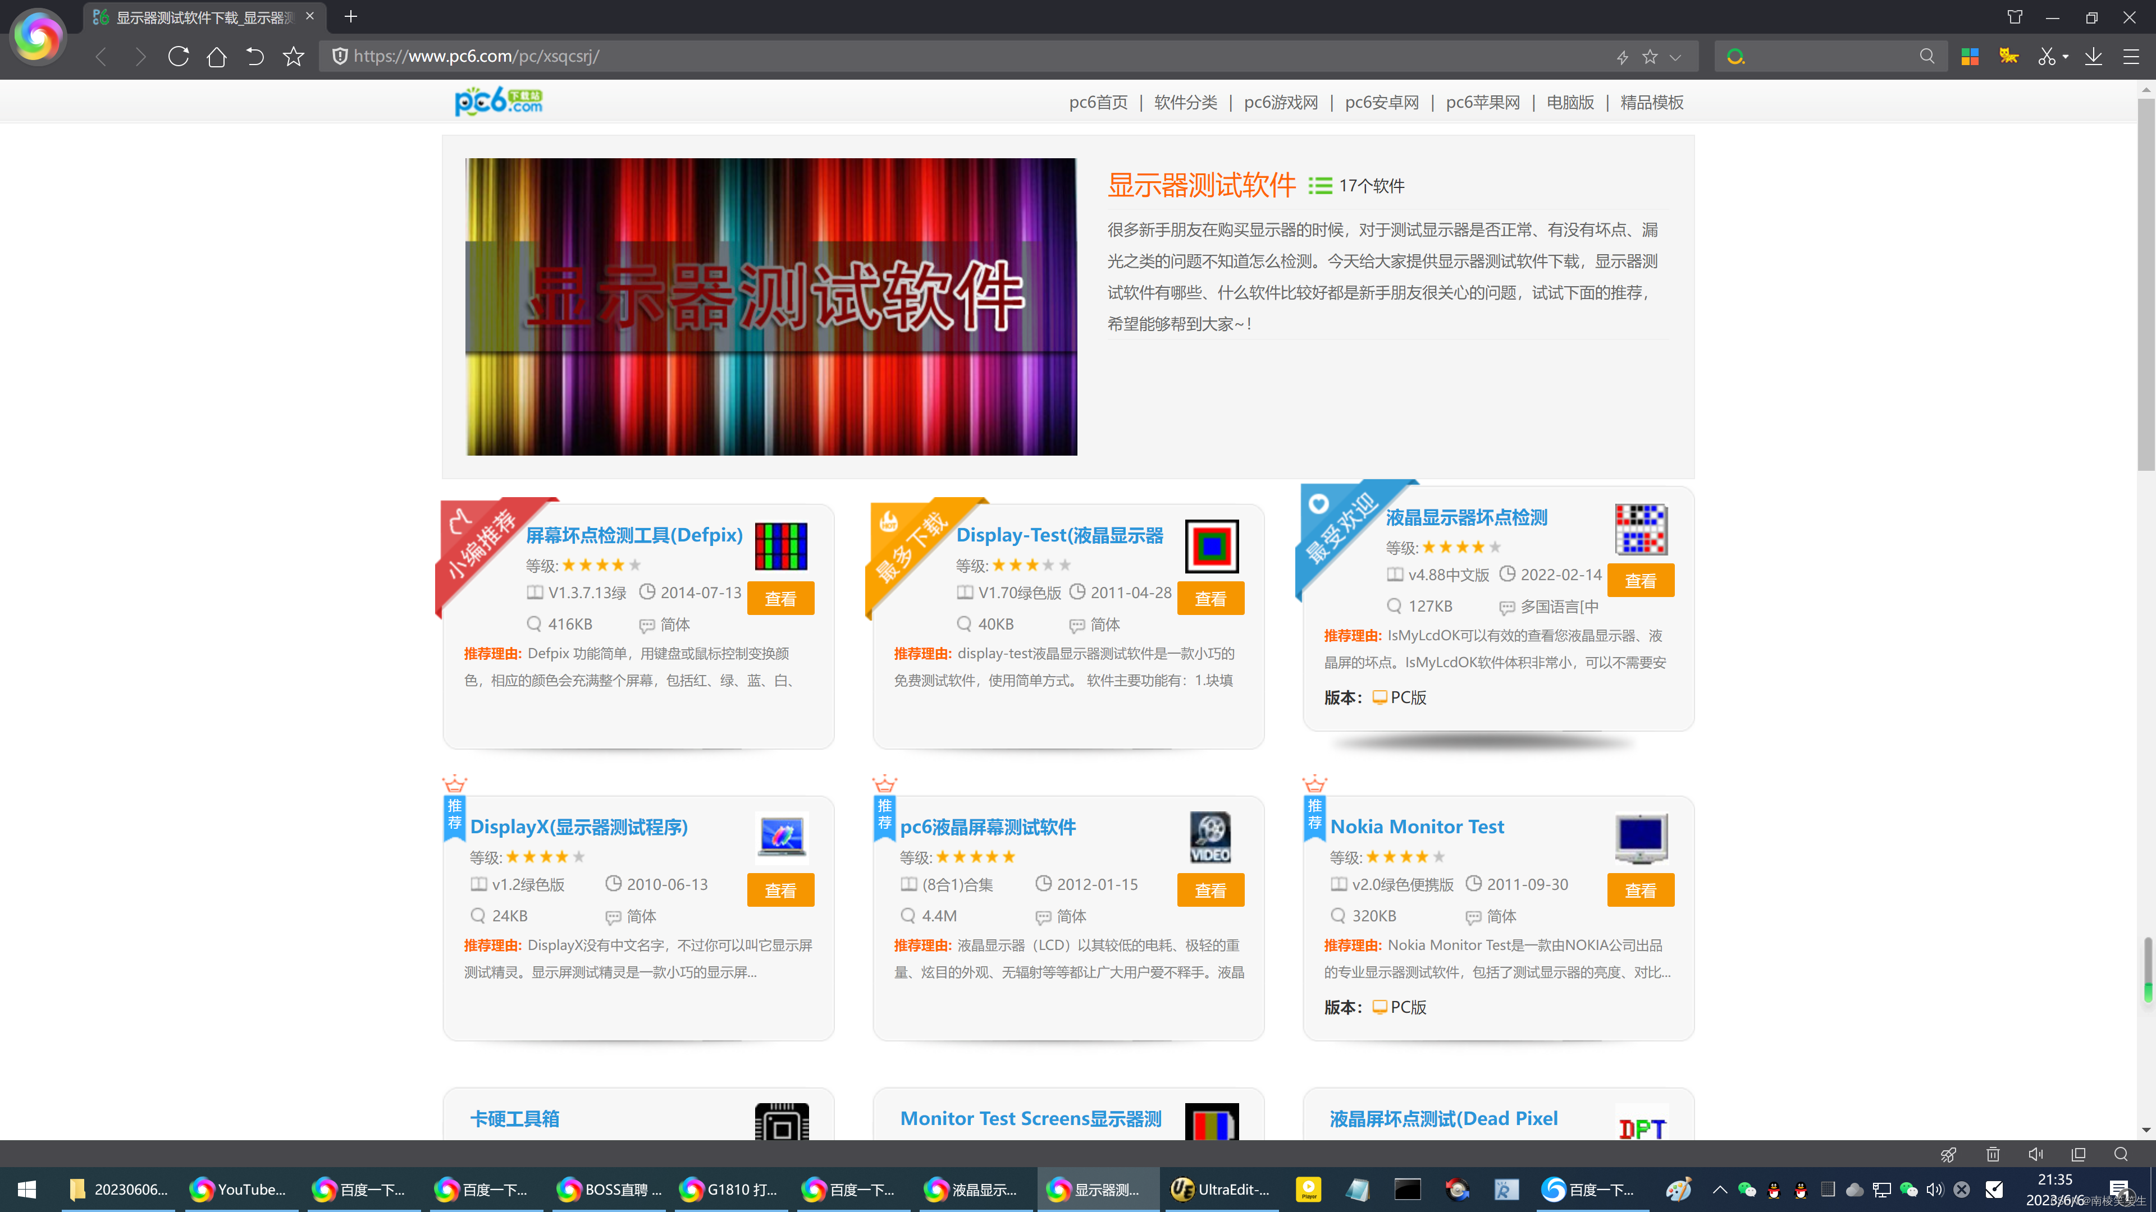
Task: Open the pc6游戏网 navigation item
Action: point(1281,102)
